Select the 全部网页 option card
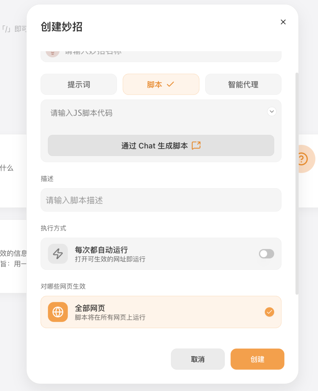Image resolution: width=318 pixels, height=391 pixels. [161, 312]
